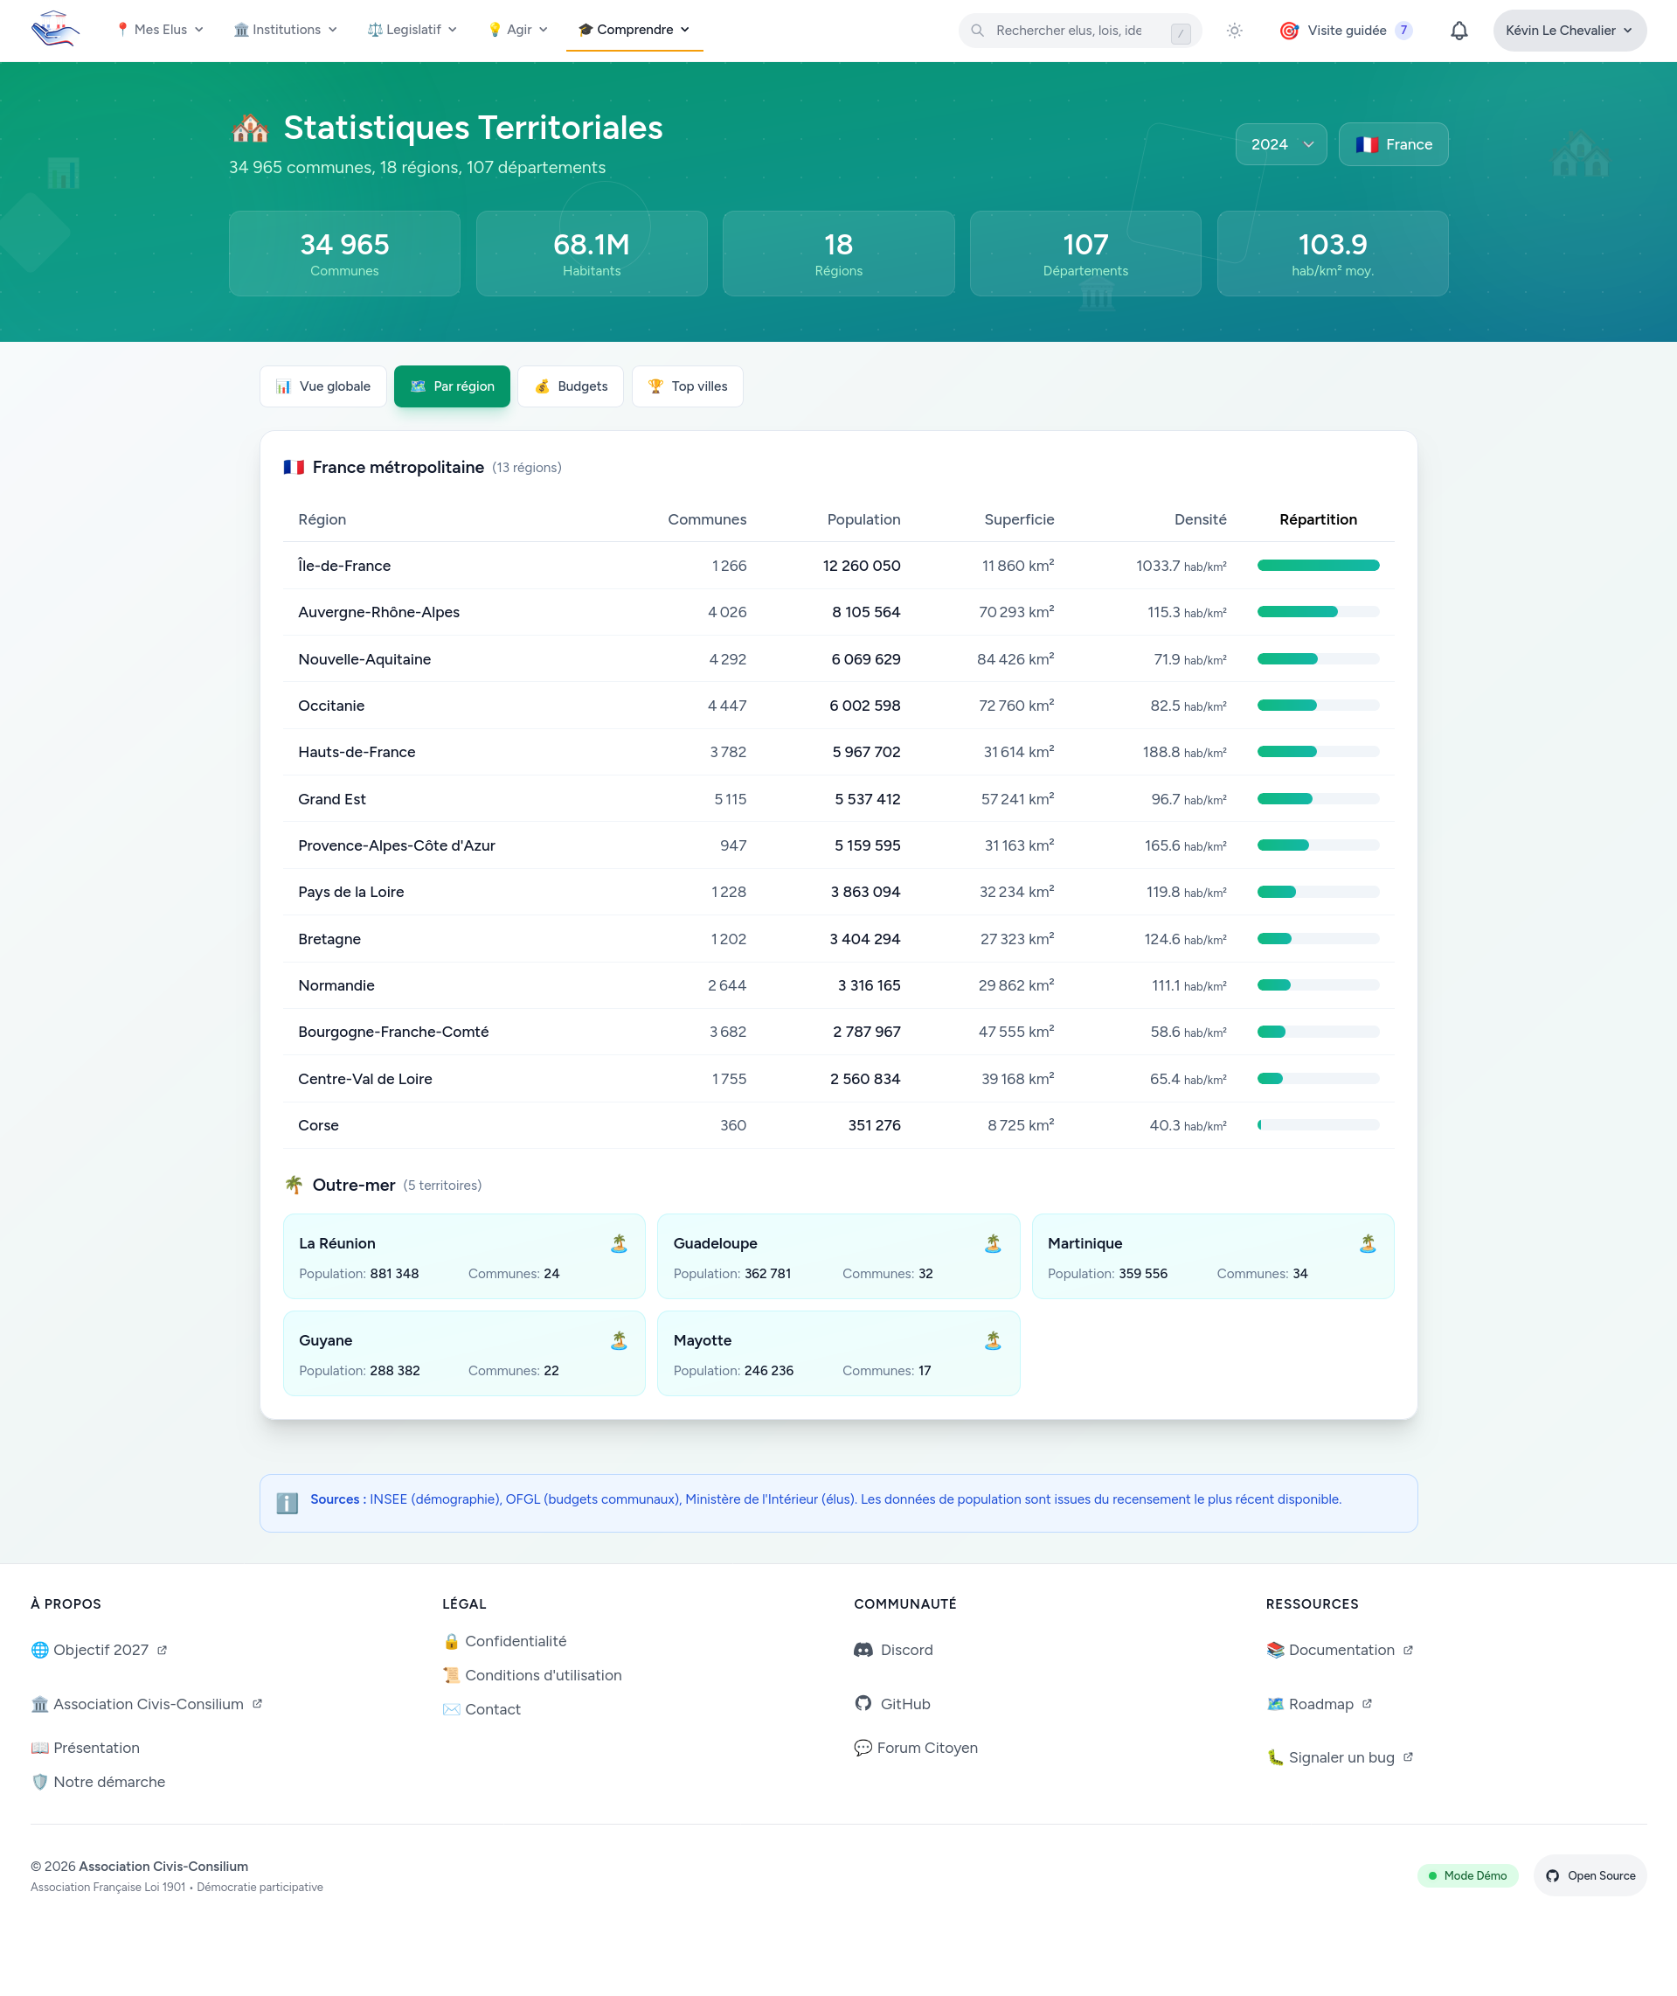Focus the search field for élus and lois
1677x1996 pixels.
pos(1068,31)
